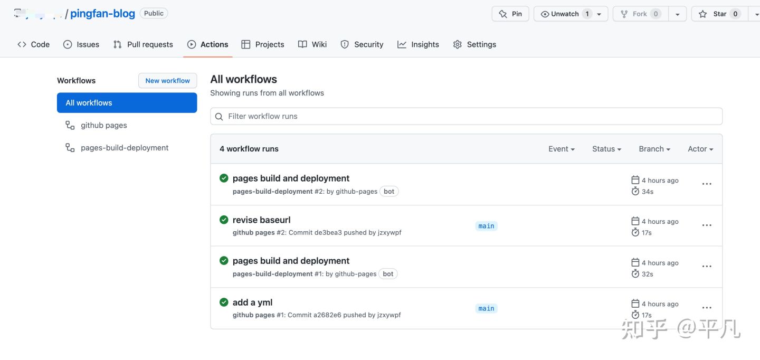
Task: Select All workflows in the sidebar
Action: pyautogui.click(x=127, y=103)
